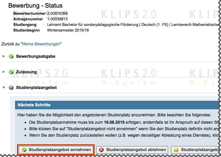Click deadline date 16.08.2015
221x157 pixels.
[x=114, y=122]
